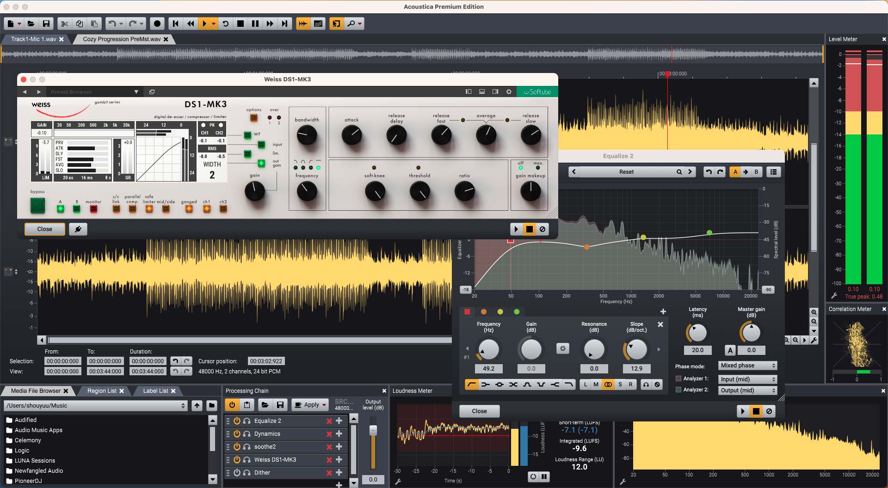Click plugin settings gear in Weiss header

pyautogui.click(x=509, y=92)
